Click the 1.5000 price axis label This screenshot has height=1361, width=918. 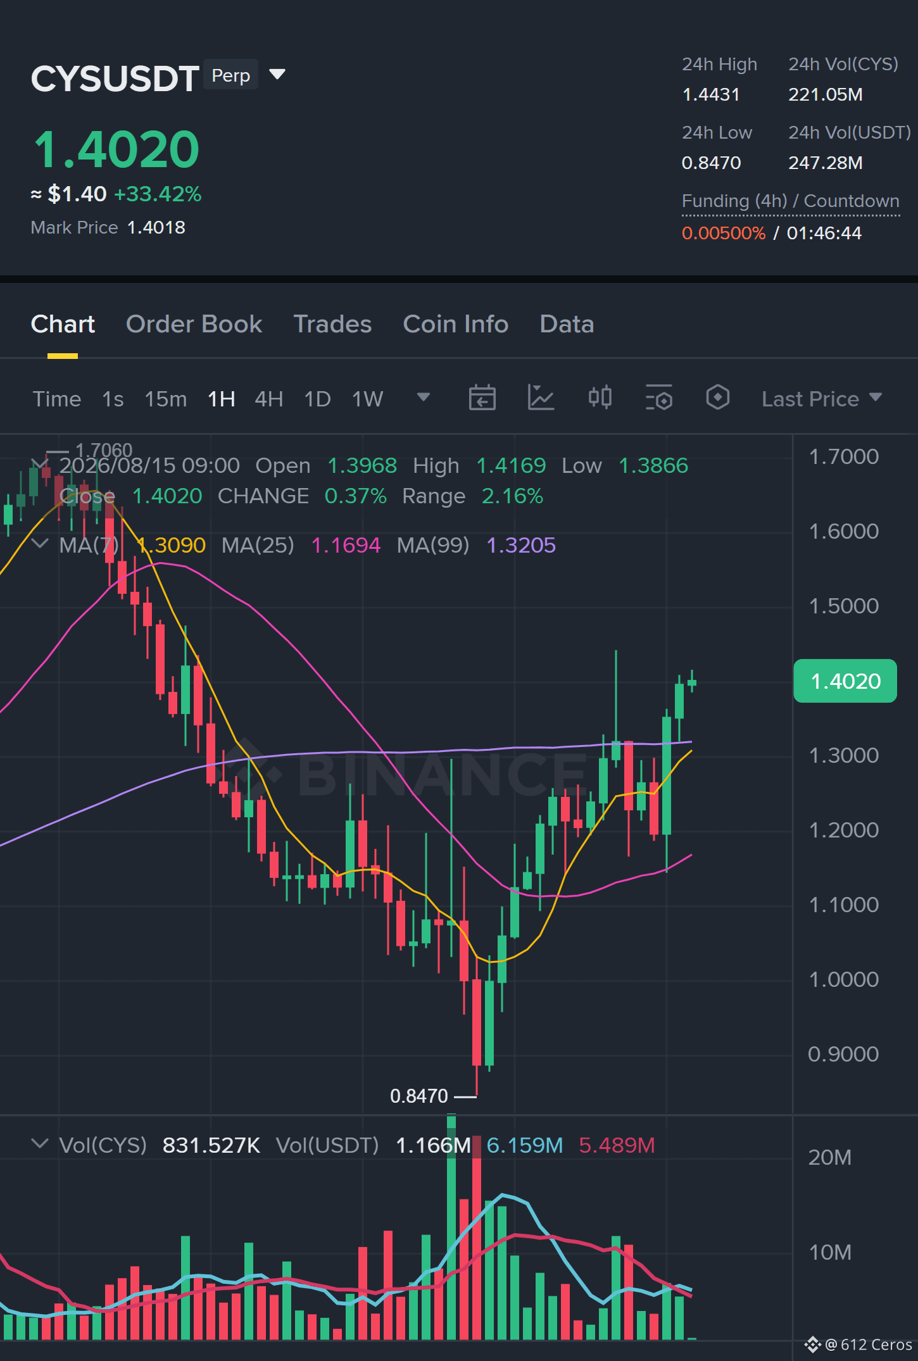(844, 606)
